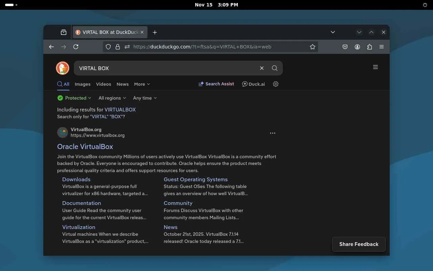Select the All results tab
Image resolution: width=433 pixels, height=271 pixels.
[63, 84]
